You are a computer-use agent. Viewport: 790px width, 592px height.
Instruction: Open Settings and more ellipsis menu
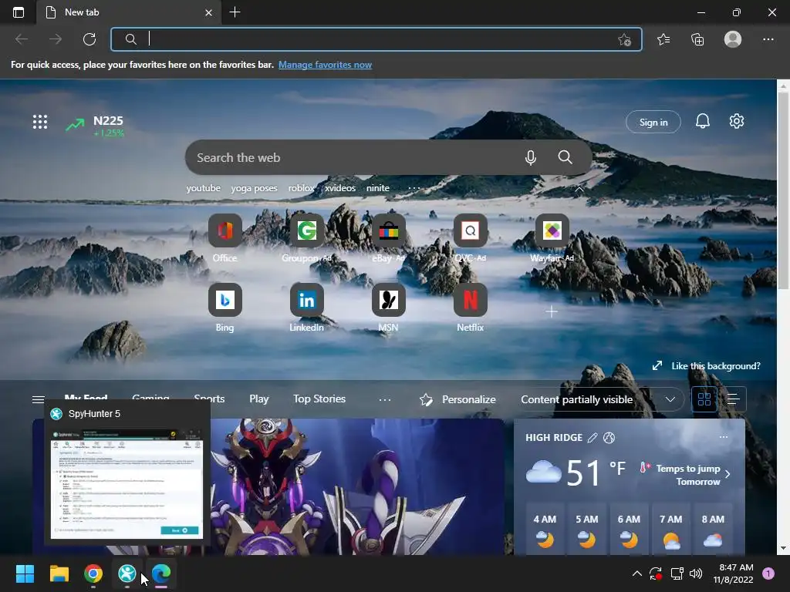tap(768, 39)
